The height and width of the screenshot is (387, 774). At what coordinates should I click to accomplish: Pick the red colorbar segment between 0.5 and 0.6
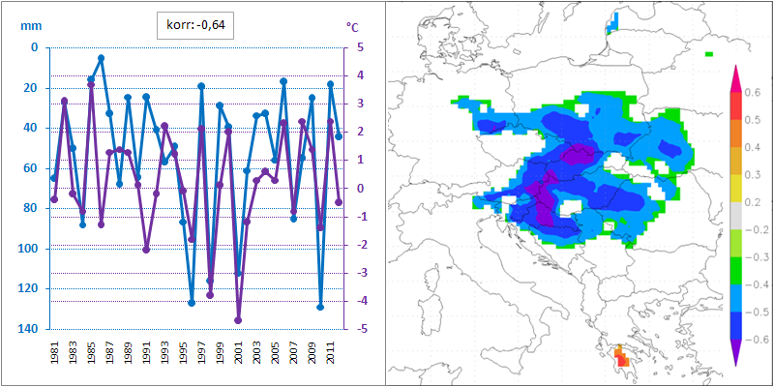coord(736,105)
